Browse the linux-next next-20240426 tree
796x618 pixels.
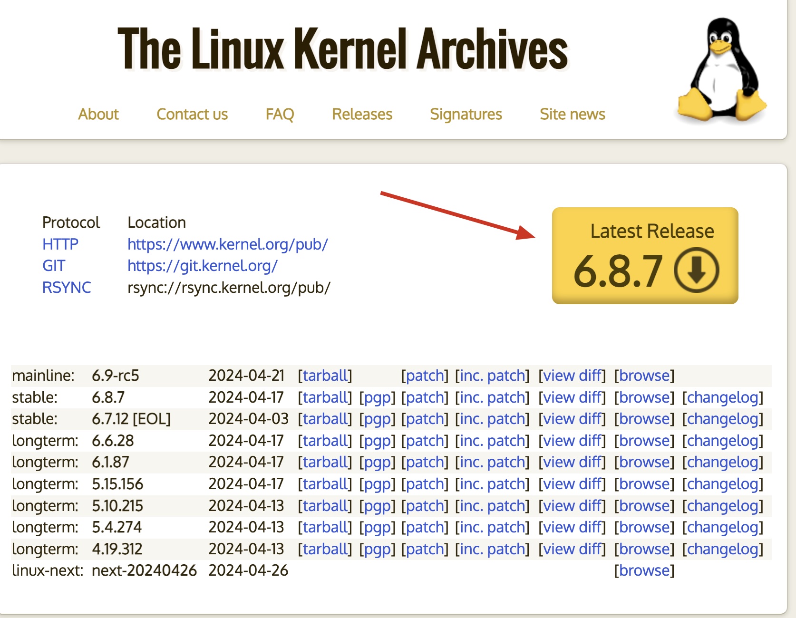(x=644, y=570)
